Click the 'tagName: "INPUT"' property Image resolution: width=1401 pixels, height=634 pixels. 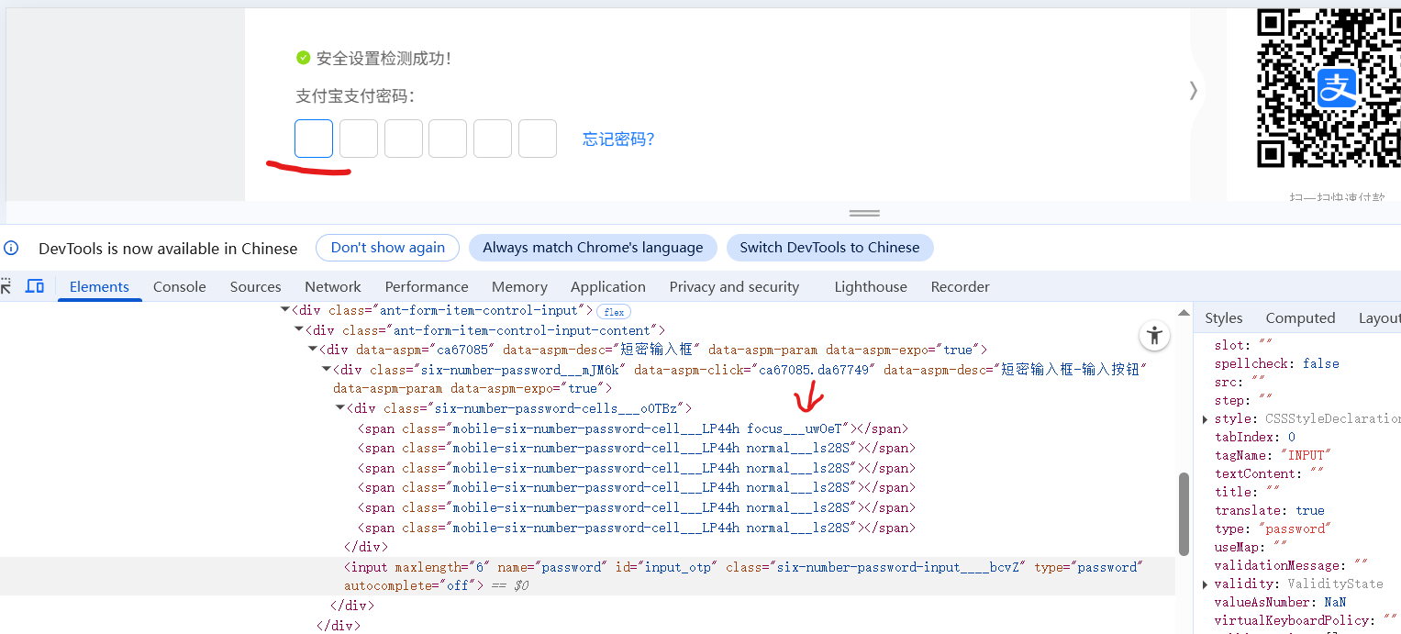pos(1273,455)
